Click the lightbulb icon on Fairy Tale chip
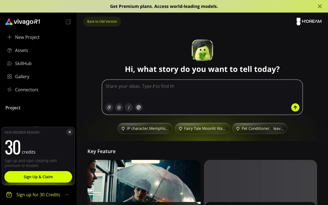Image resolution: width=328 pixels, height=205 pixels. point(181,128)
